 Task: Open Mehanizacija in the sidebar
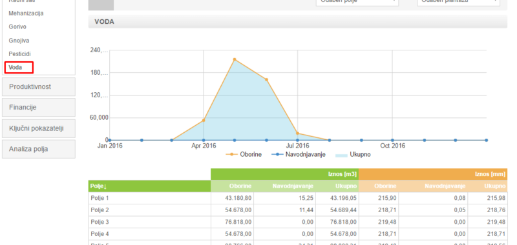[26, 14]
